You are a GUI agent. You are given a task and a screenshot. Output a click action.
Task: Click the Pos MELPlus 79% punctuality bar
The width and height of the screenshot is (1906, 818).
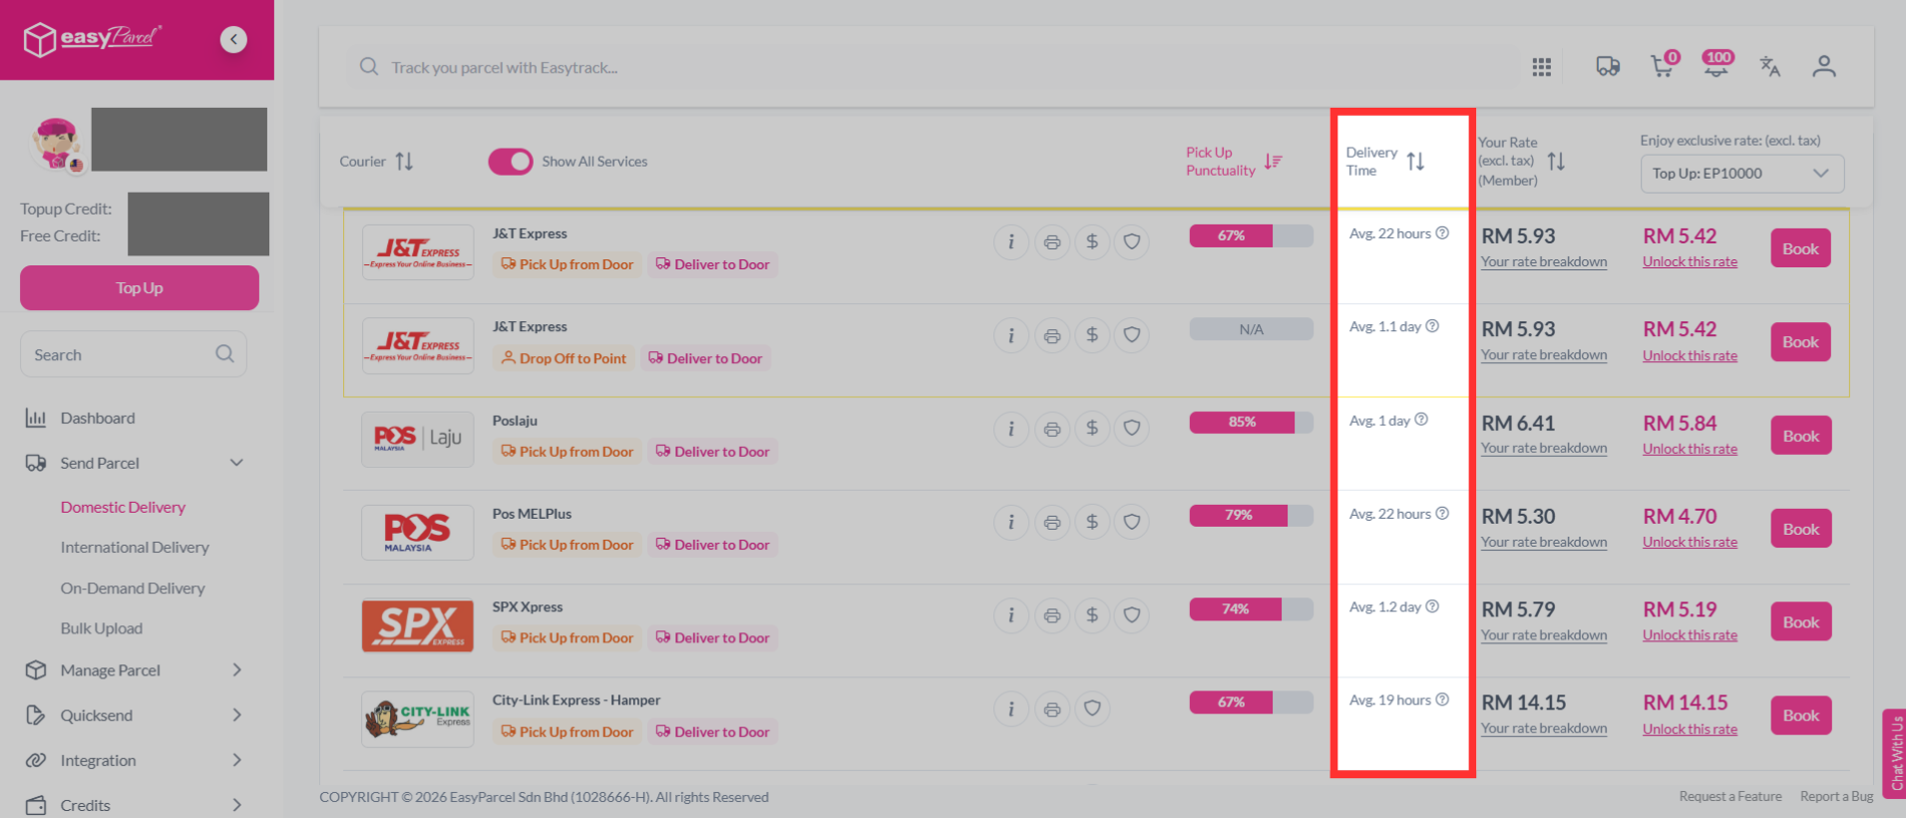point(1251,515)
